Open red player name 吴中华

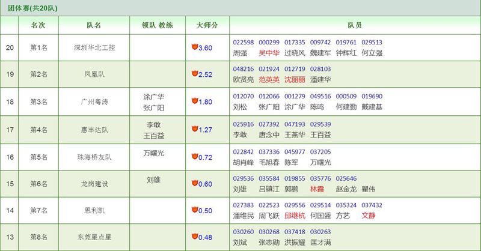[x=269, y=53]
